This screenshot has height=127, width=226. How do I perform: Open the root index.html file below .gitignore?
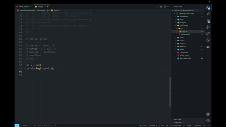point(188,55)
